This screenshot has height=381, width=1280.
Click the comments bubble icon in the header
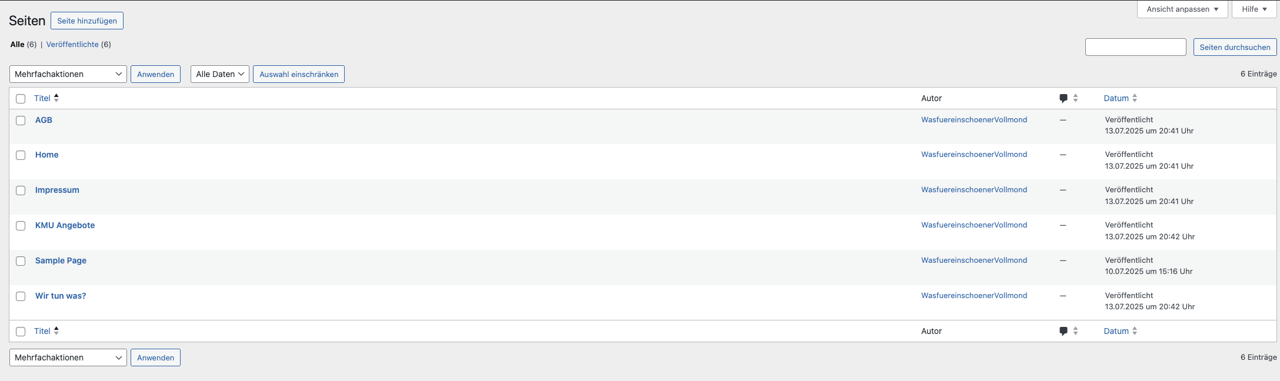[1063, 98]
